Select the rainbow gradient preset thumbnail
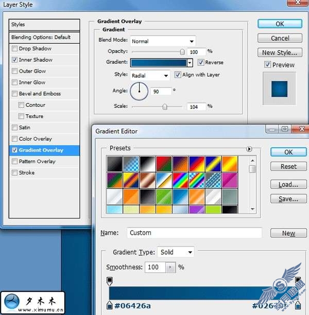The image size is (309, 315). coord(180,180)
